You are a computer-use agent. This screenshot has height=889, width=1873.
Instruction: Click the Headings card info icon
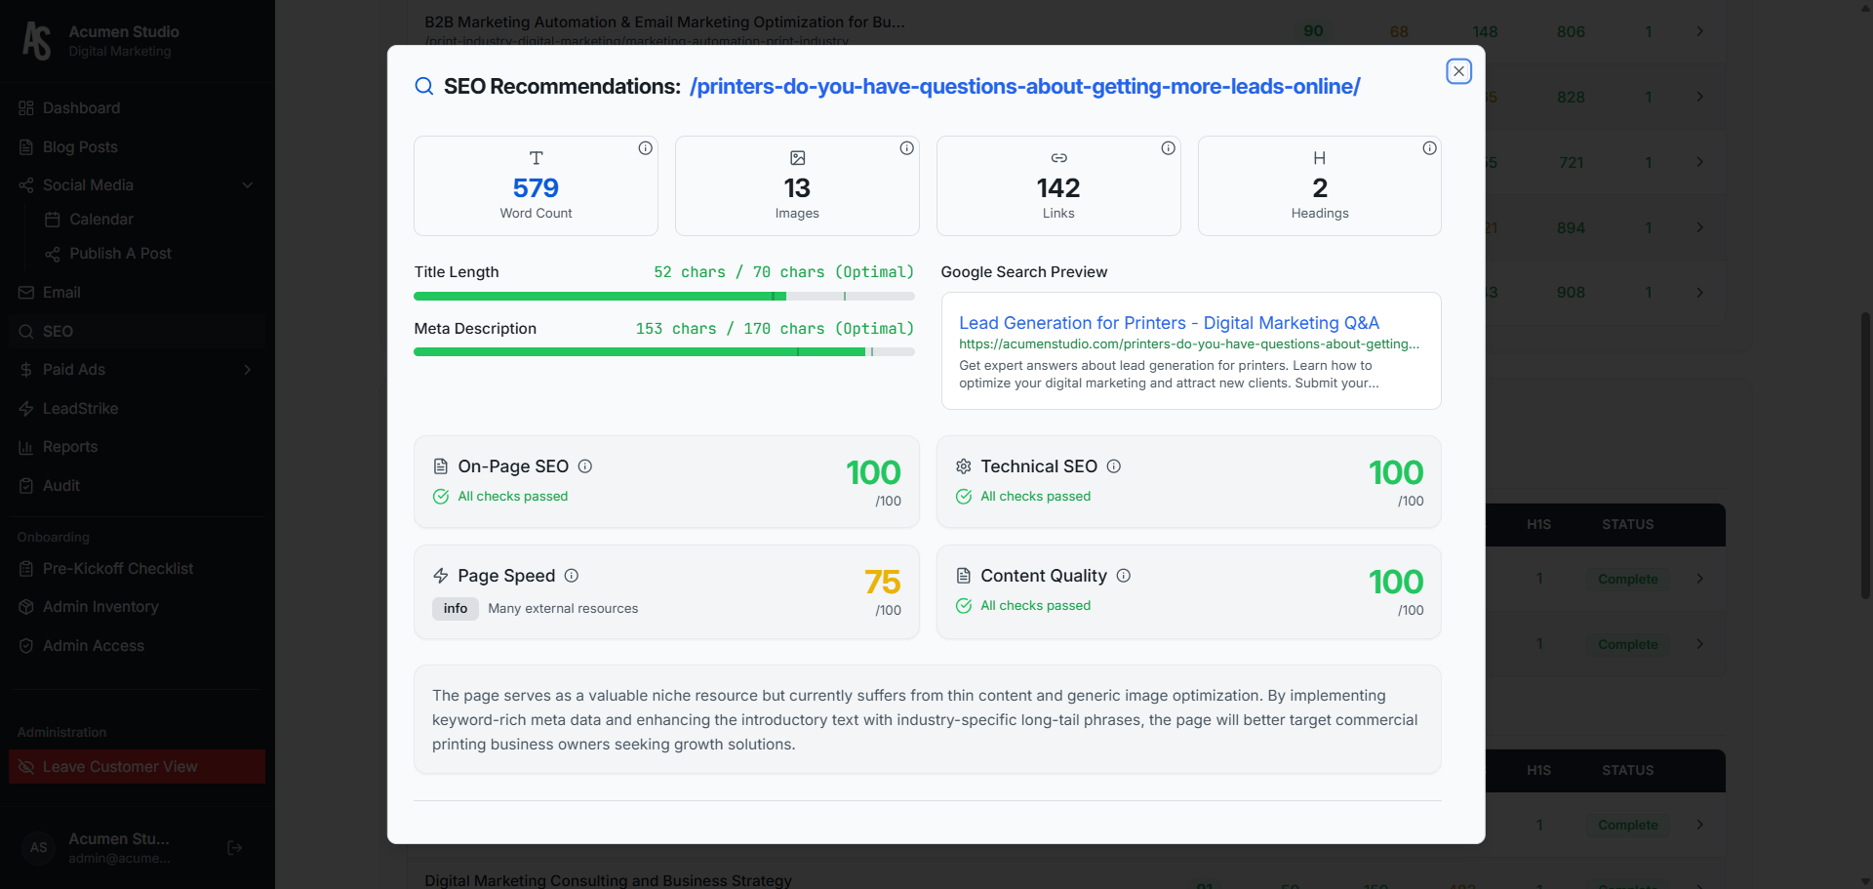click(1429, 148)
